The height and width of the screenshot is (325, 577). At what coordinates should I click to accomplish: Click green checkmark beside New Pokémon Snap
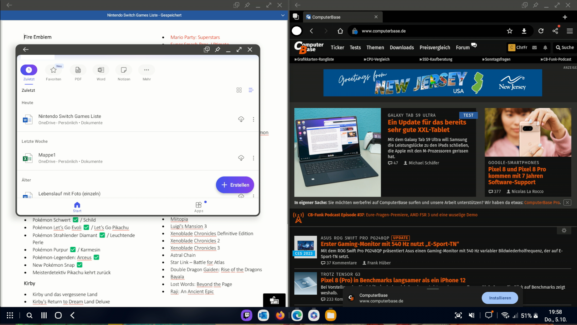[80, 265]
